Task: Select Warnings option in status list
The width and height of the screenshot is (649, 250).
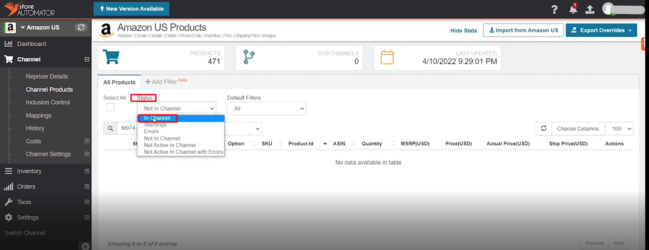Action: click(x=181, y=125)
